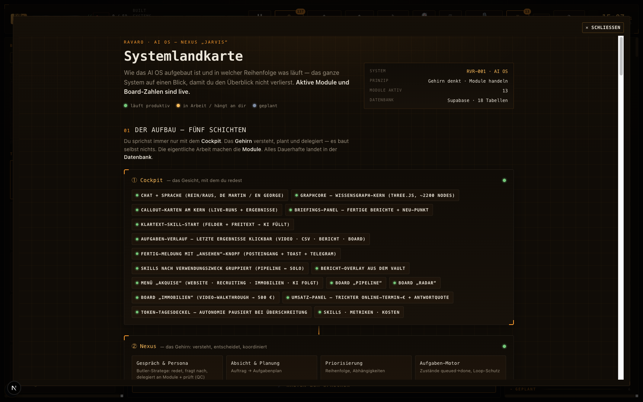Click the green 'läuft produktiv' legend dot

pos(126,106)
